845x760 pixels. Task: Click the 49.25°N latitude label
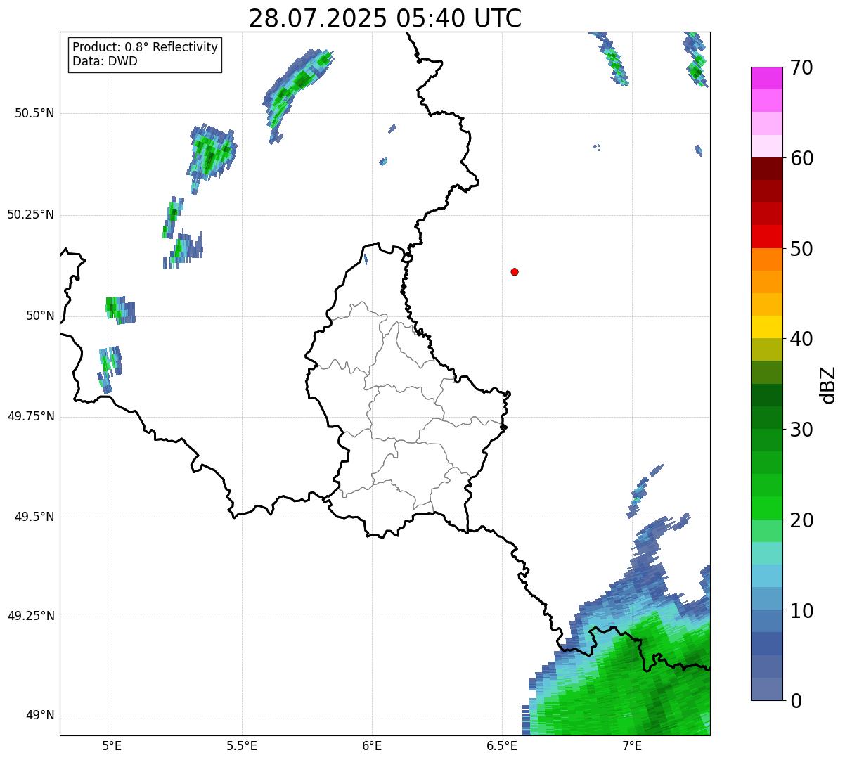coord(31,616)
